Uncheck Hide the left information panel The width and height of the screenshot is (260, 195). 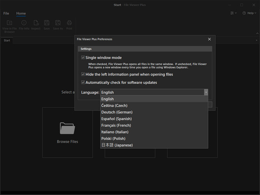(x=83, y=74)
